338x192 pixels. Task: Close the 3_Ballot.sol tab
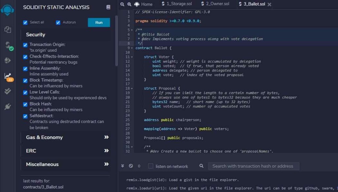(x=269, y=4)
